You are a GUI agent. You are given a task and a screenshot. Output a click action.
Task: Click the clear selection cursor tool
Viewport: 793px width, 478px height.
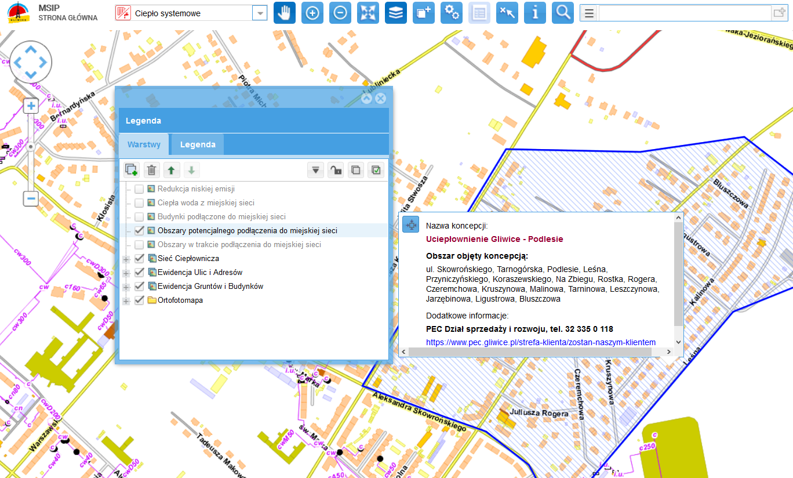click(x=507, y=13)
